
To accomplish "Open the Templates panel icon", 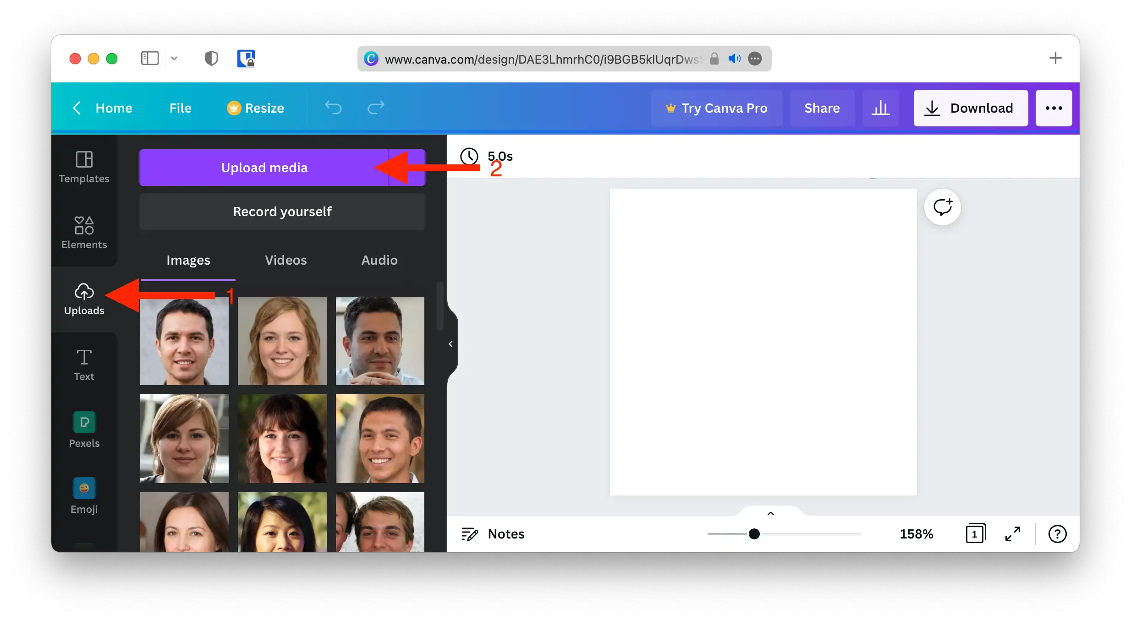I will click(x=84, y=167).
